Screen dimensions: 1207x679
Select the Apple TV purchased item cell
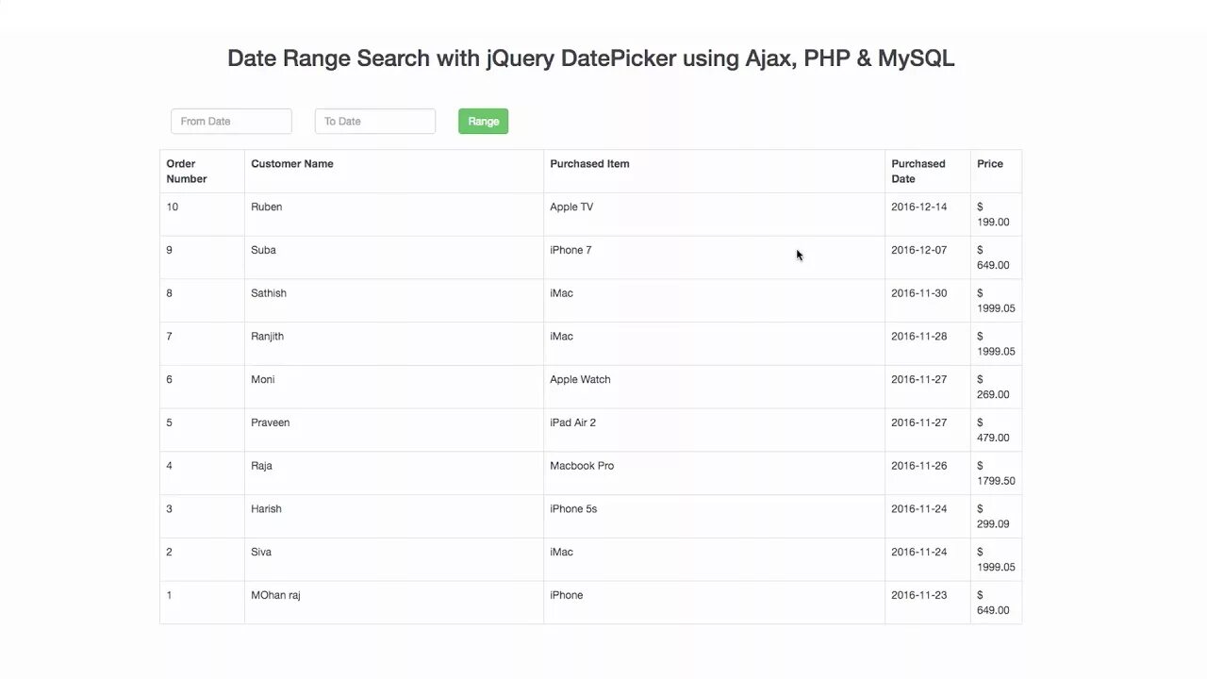571,207
